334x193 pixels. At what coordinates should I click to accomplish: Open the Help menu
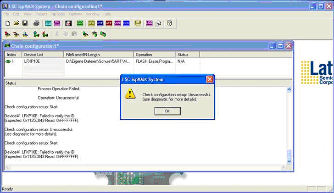tap(107, 14)
